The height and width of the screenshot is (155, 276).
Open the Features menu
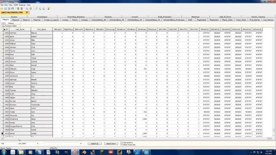(22, 5)
